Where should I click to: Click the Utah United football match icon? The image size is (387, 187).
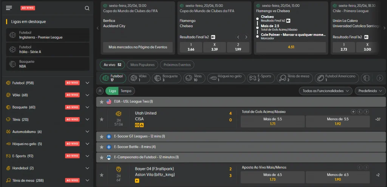(x=118, y=114)
